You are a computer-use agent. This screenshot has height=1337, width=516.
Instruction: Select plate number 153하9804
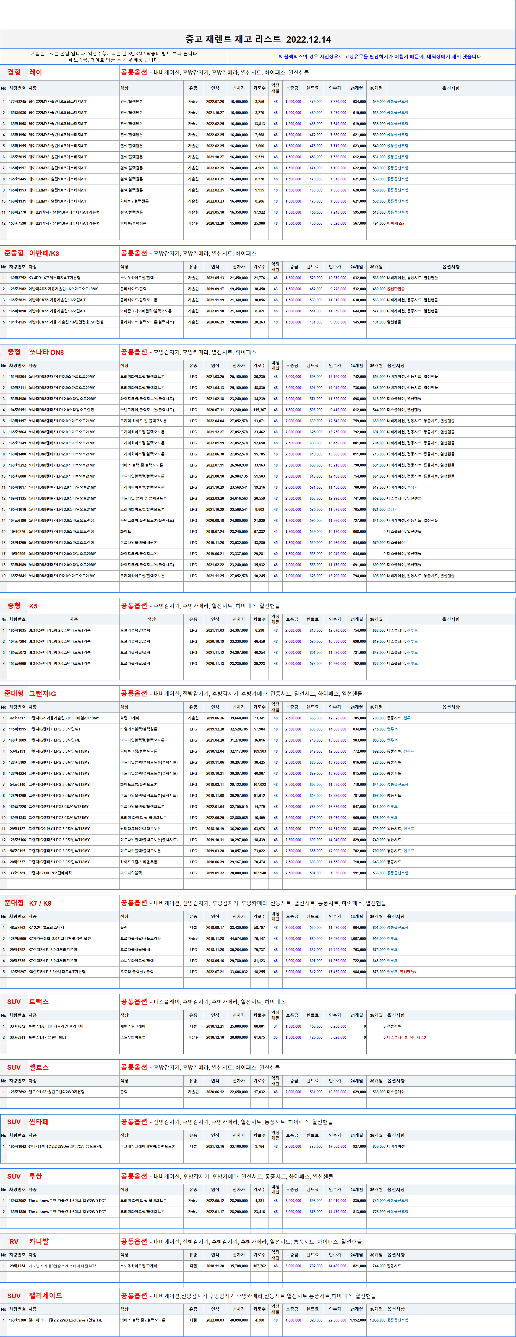[x=17, y=377]
